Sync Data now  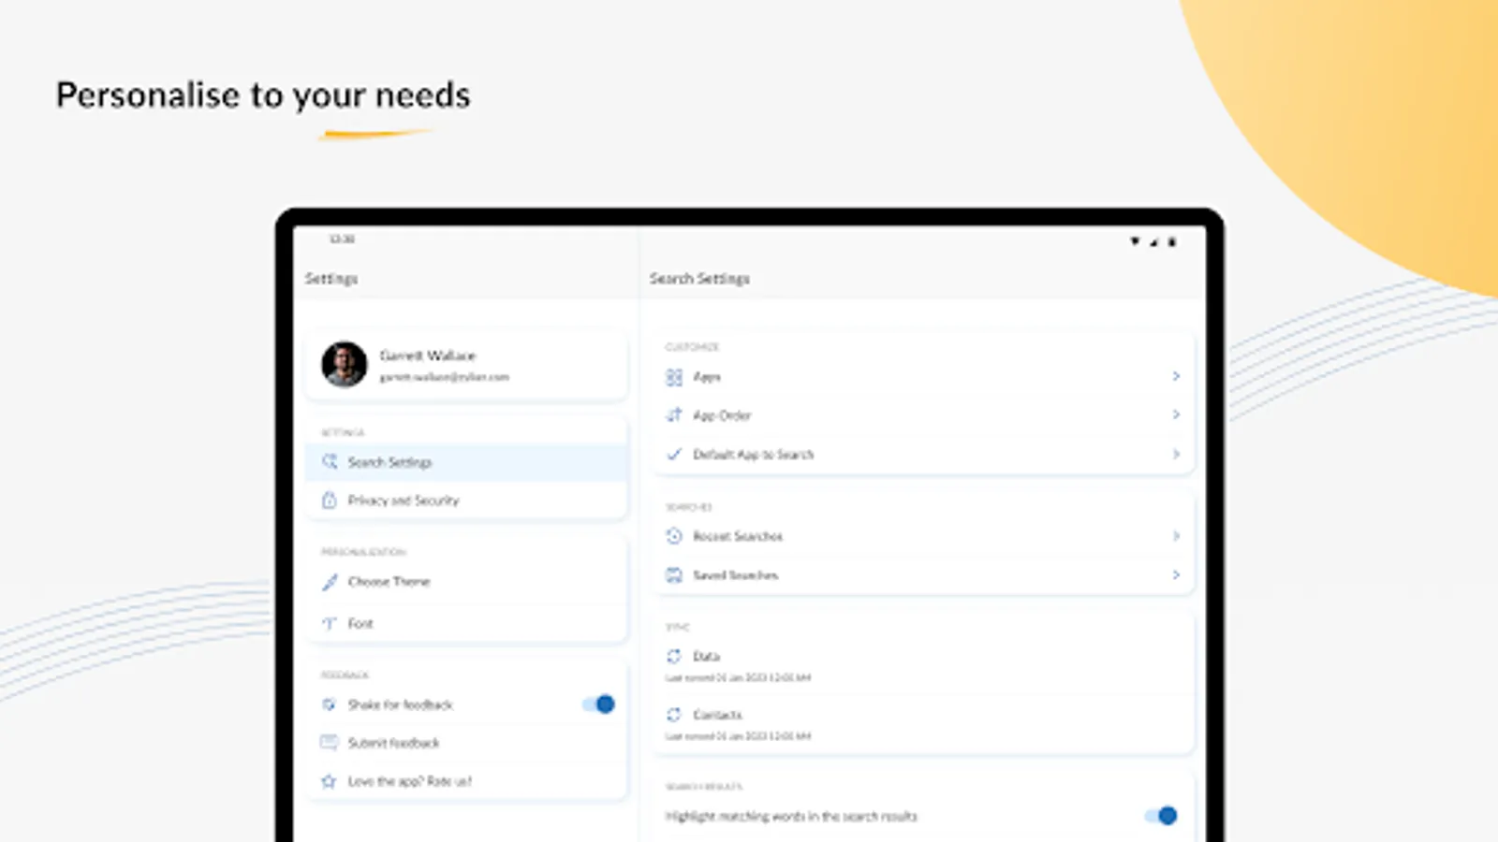[923, 666]
